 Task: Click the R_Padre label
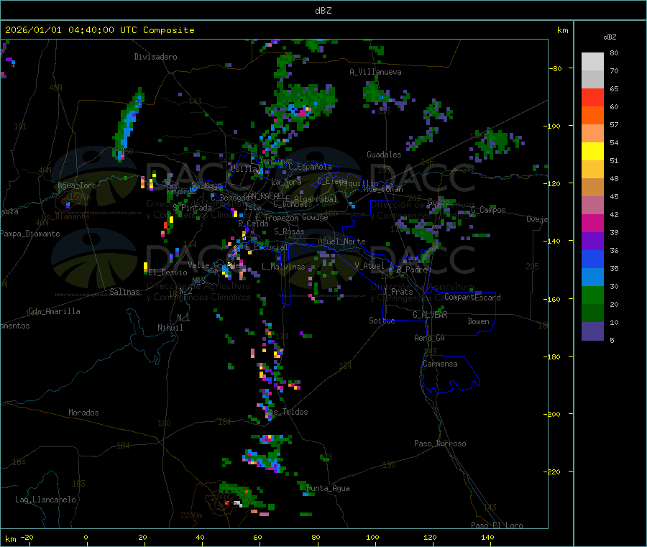pyautogui.click(x=412, y=270)
